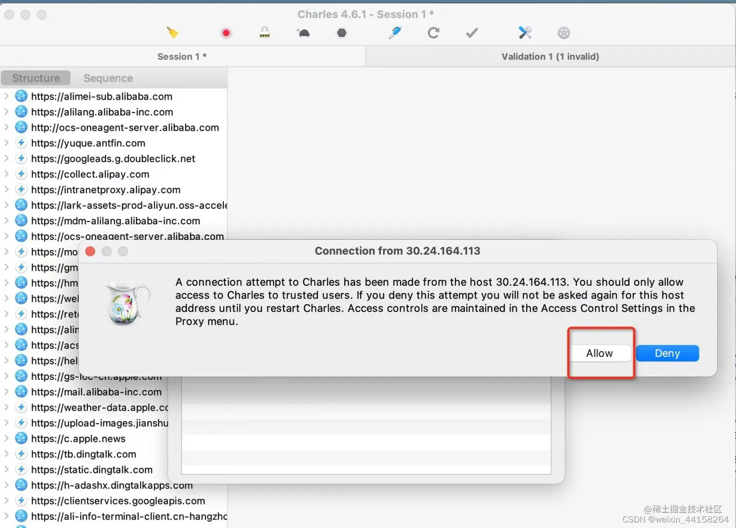Toggle the turtle Throttling icon
Screen dimensions: 736x528
pyautogui.click(x=303, y=33)
